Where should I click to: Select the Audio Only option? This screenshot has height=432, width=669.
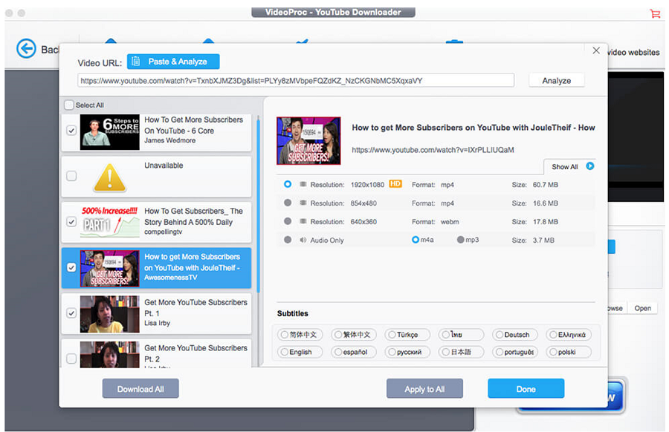pos(288,240)
